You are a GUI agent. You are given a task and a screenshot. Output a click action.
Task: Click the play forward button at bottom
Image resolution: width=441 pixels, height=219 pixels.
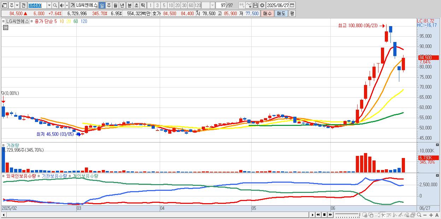click(313, 215)
